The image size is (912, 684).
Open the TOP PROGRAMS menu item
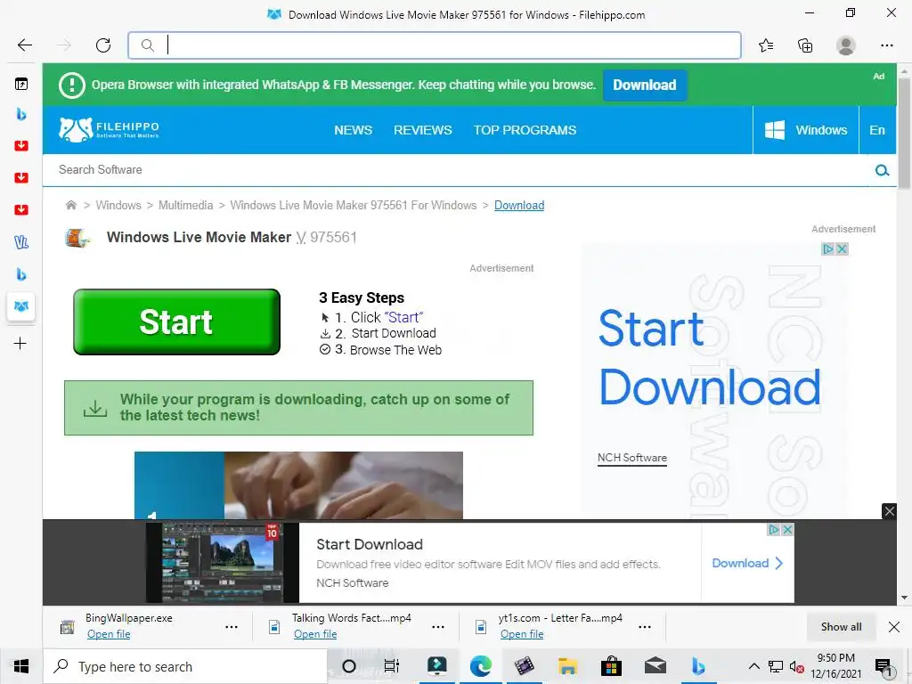525,130
